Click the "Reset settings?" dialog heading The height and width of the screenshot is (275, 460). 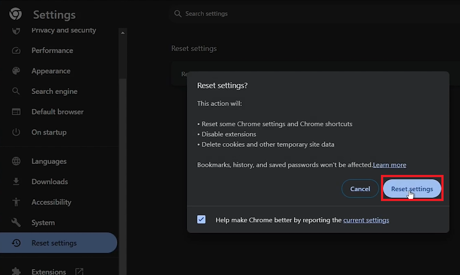coord(222,85)
